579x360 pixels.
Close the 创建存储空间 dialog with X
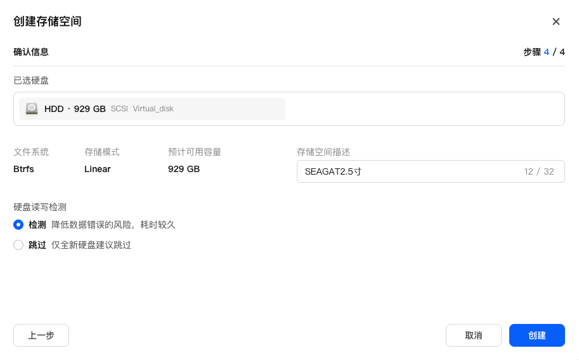click(x=556, y=22)
